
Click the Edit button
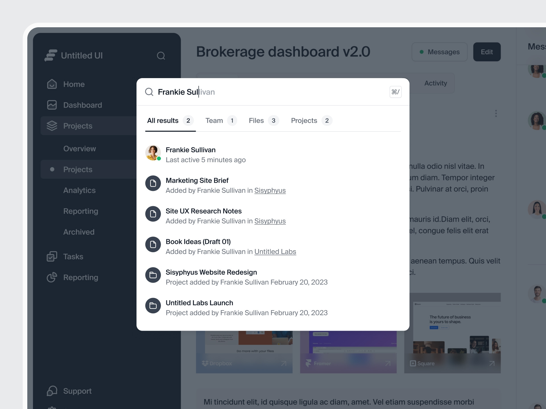coord(487,52)
